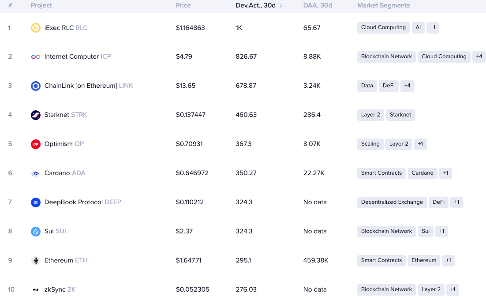Expand +4 segments in ChainLink row
This screenshot has width=486, height=300.
tap(407, 86)
